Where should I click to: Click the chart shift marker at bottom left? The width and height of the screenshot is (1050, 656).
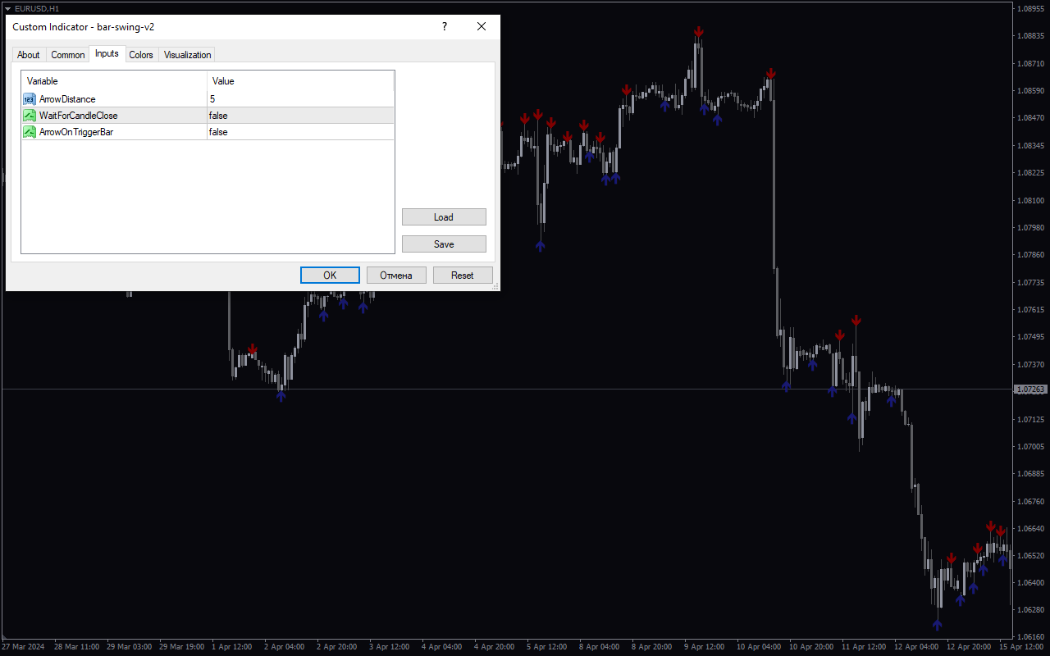tap(5, 638)
